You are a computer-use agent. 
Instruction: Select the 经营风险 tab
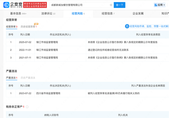tap(78, 13)
